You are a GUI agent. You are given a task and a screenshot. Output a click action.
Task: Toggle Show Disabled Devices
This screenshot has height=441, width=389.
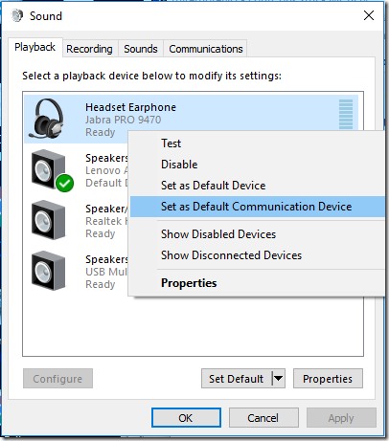(257, 234)
